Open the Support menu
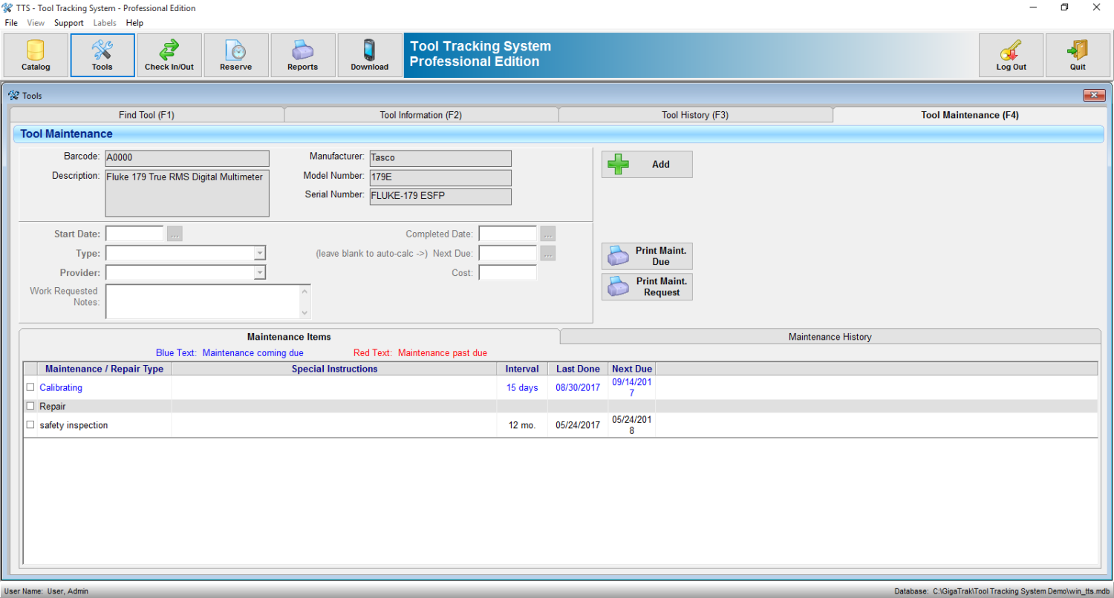This screenshot has width=1114, height=598. click(x=68, y=22)
